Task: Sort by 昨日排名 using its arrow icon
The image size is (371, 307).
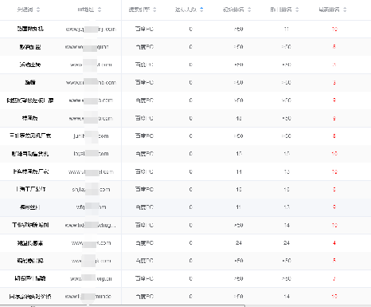Action: coord(297,10)
